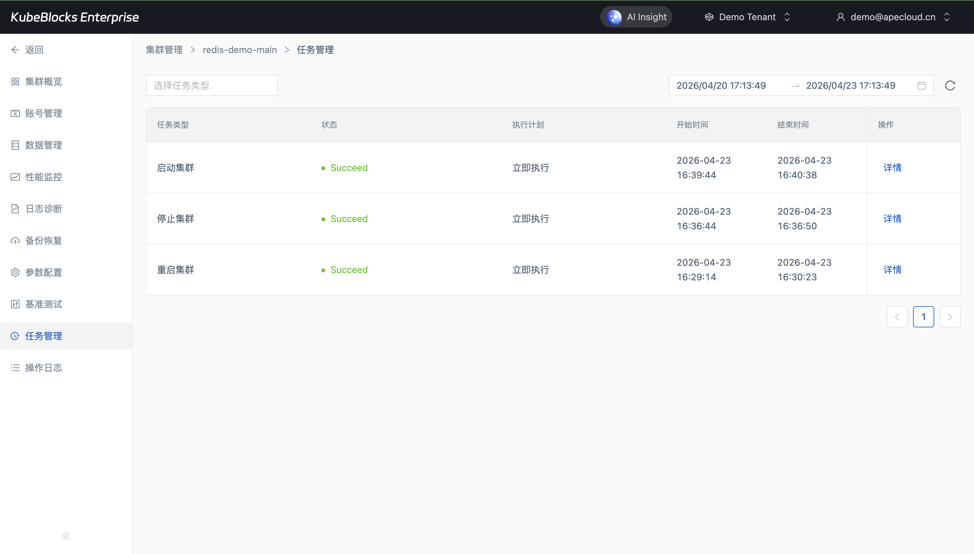Click the 备份恢复 cloud icon
The height and width of the screenshot is (554, 974).
click(15, 241)
